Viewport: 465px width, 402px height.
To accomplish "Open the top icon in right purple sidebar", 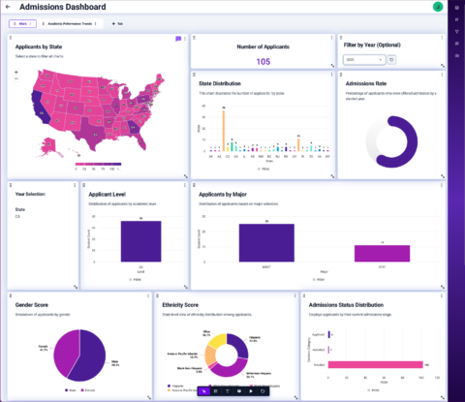I will [456, 8].
